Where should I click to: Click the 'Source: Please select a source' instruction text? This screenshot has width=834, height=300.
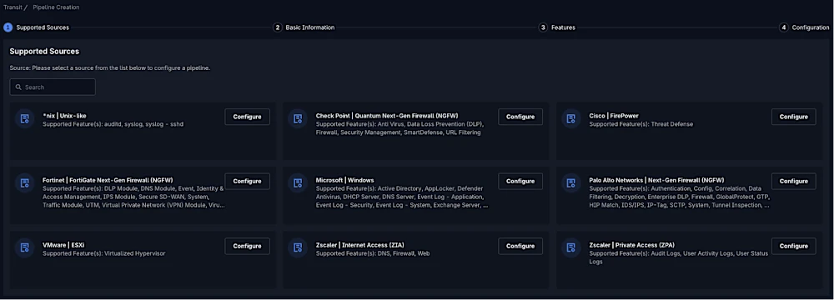pyautogui.click(x=109, y=68)
